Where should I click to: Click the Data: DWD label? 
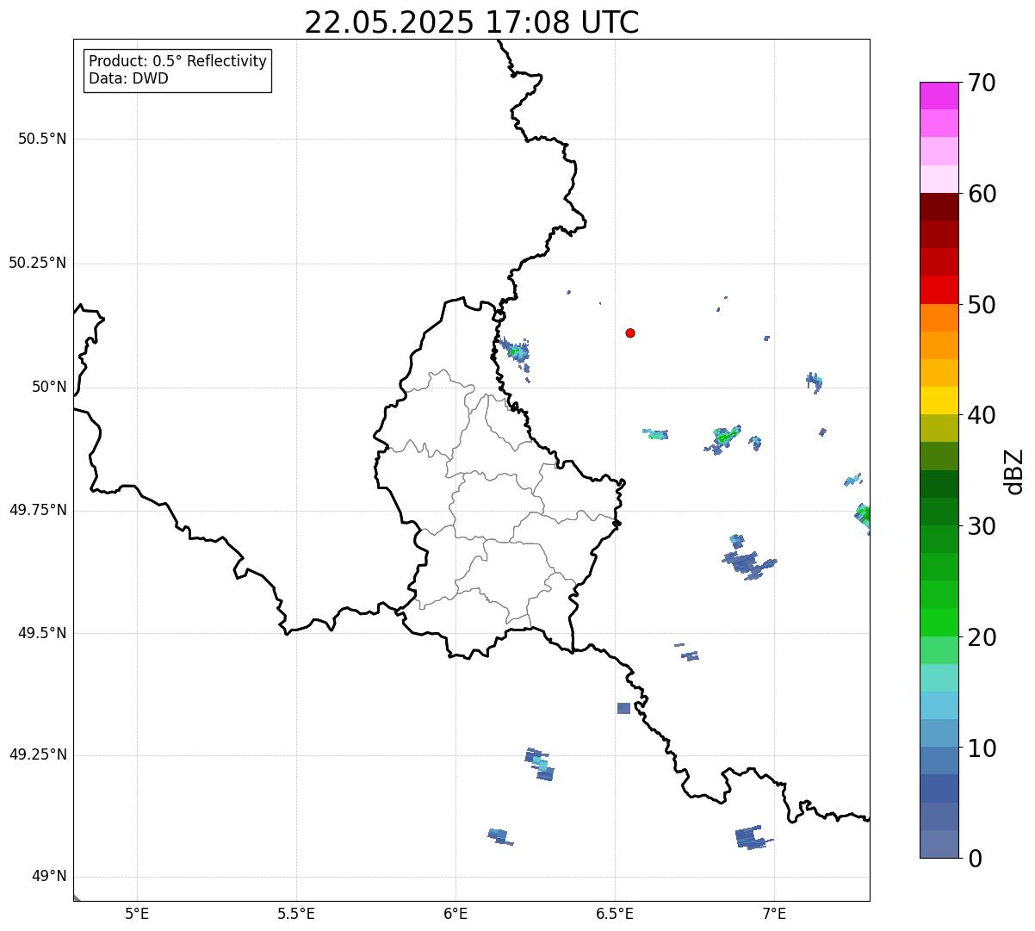tap(128, 78)
